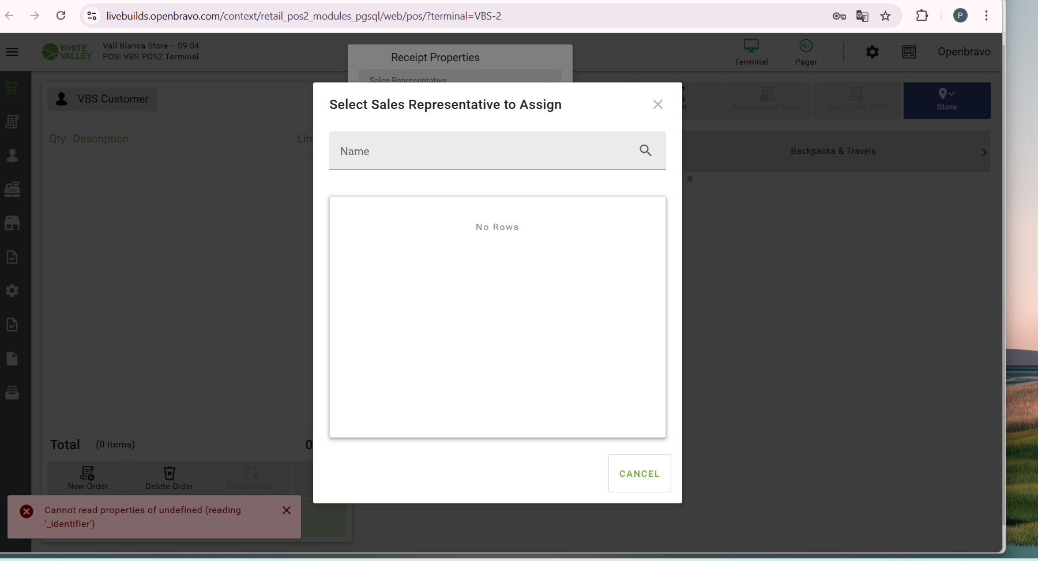Open the Terminal status icon

(x=751, y=52)
